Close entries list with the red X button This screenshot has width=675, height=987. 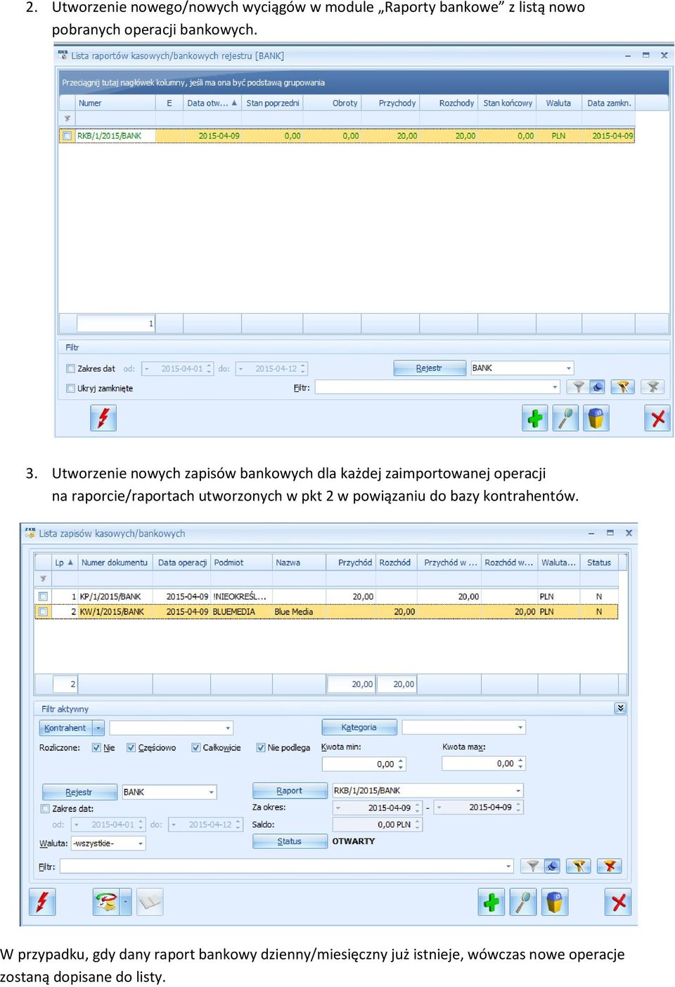tap(618, 902)
